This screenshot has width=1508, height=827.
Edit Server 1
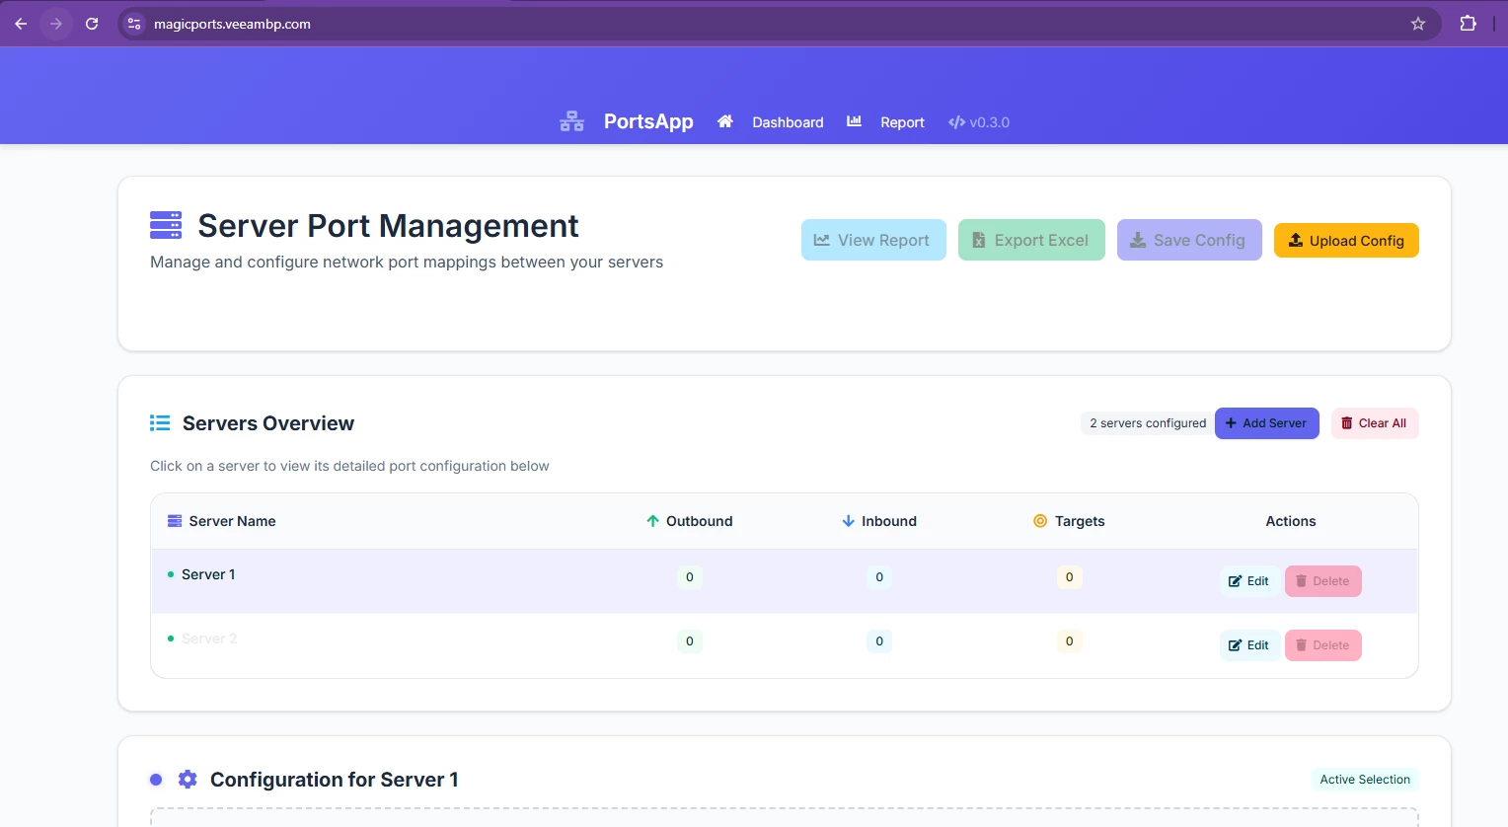(x=1249, y=581)
